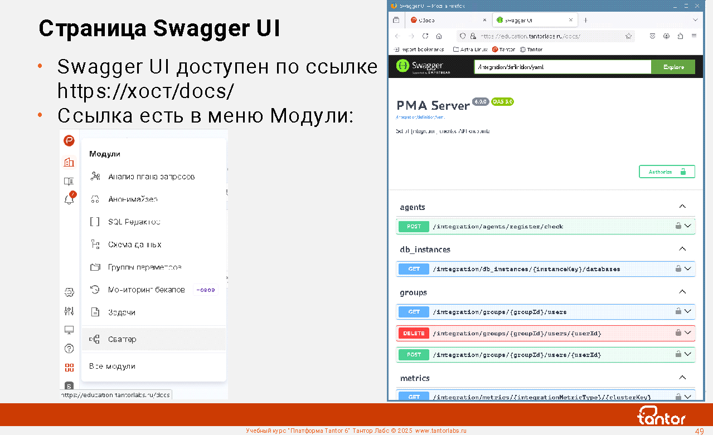Bookmark the page with the star icon
The height and width of the screenshot is (435, 713).
pos(628,36)
